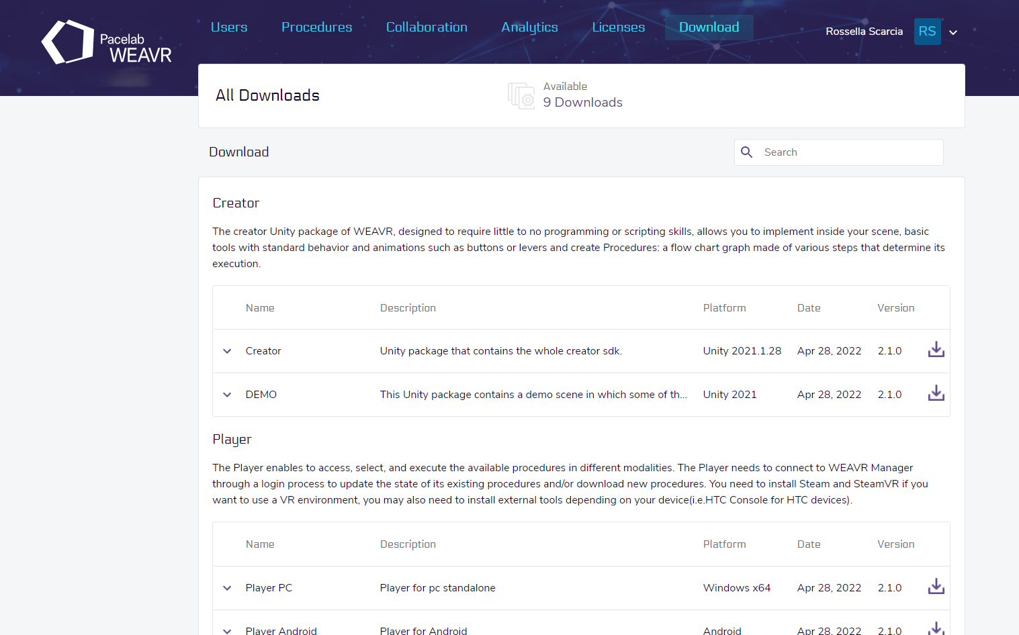
Task: Select the Download tab
Action: tap(709, 27)
